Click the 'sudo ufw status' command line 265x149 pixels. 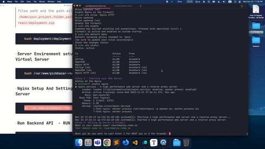tap(87, 45)
